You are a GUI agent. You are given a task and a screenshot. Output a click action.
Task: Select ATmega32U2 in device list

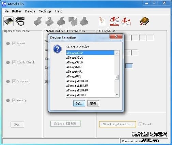90,53
